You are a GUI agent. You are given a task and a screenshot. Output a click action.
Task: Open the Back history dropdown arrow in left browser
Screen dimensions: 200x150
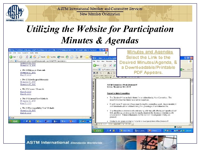pos(17,57)
